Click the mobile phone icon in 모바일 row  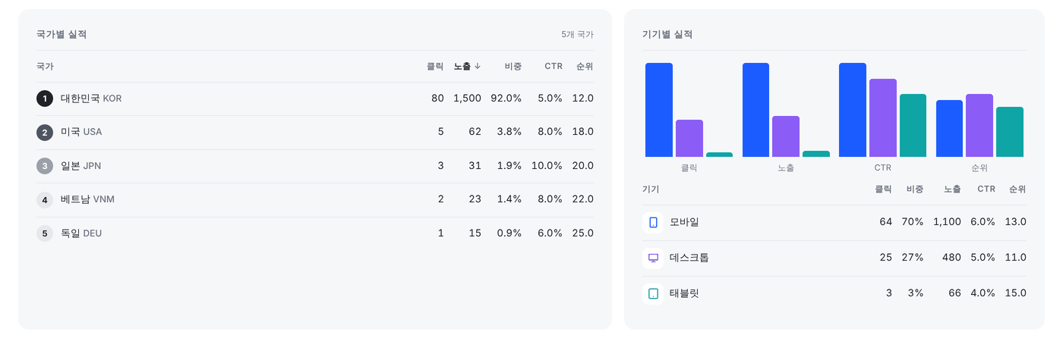click(x=653, y=222)
